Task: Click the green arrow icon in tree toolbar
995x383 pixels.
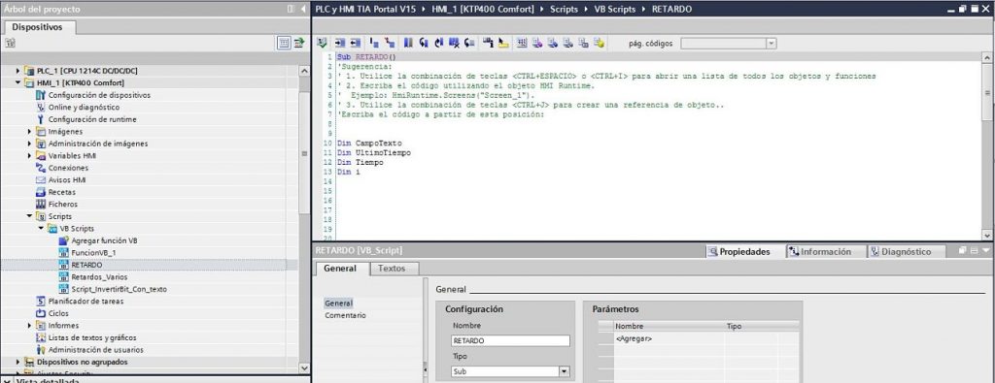Action: point(298,43)
